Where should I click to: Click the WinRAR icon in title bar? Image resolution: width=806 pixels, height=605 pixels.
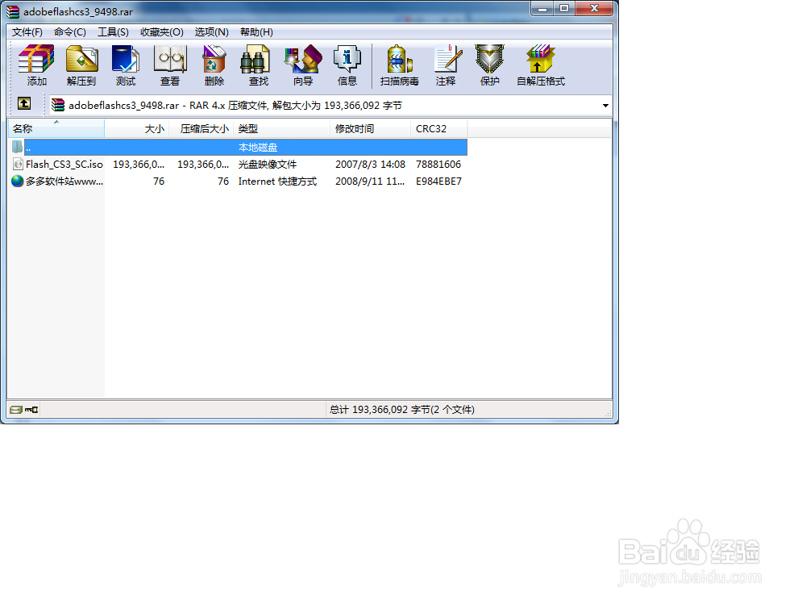[x=13, y=11]
